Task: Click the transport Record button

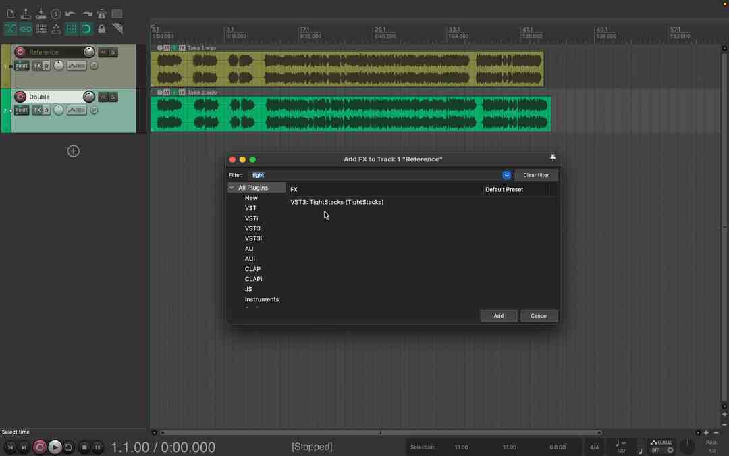Action: [x=40, y=447]
